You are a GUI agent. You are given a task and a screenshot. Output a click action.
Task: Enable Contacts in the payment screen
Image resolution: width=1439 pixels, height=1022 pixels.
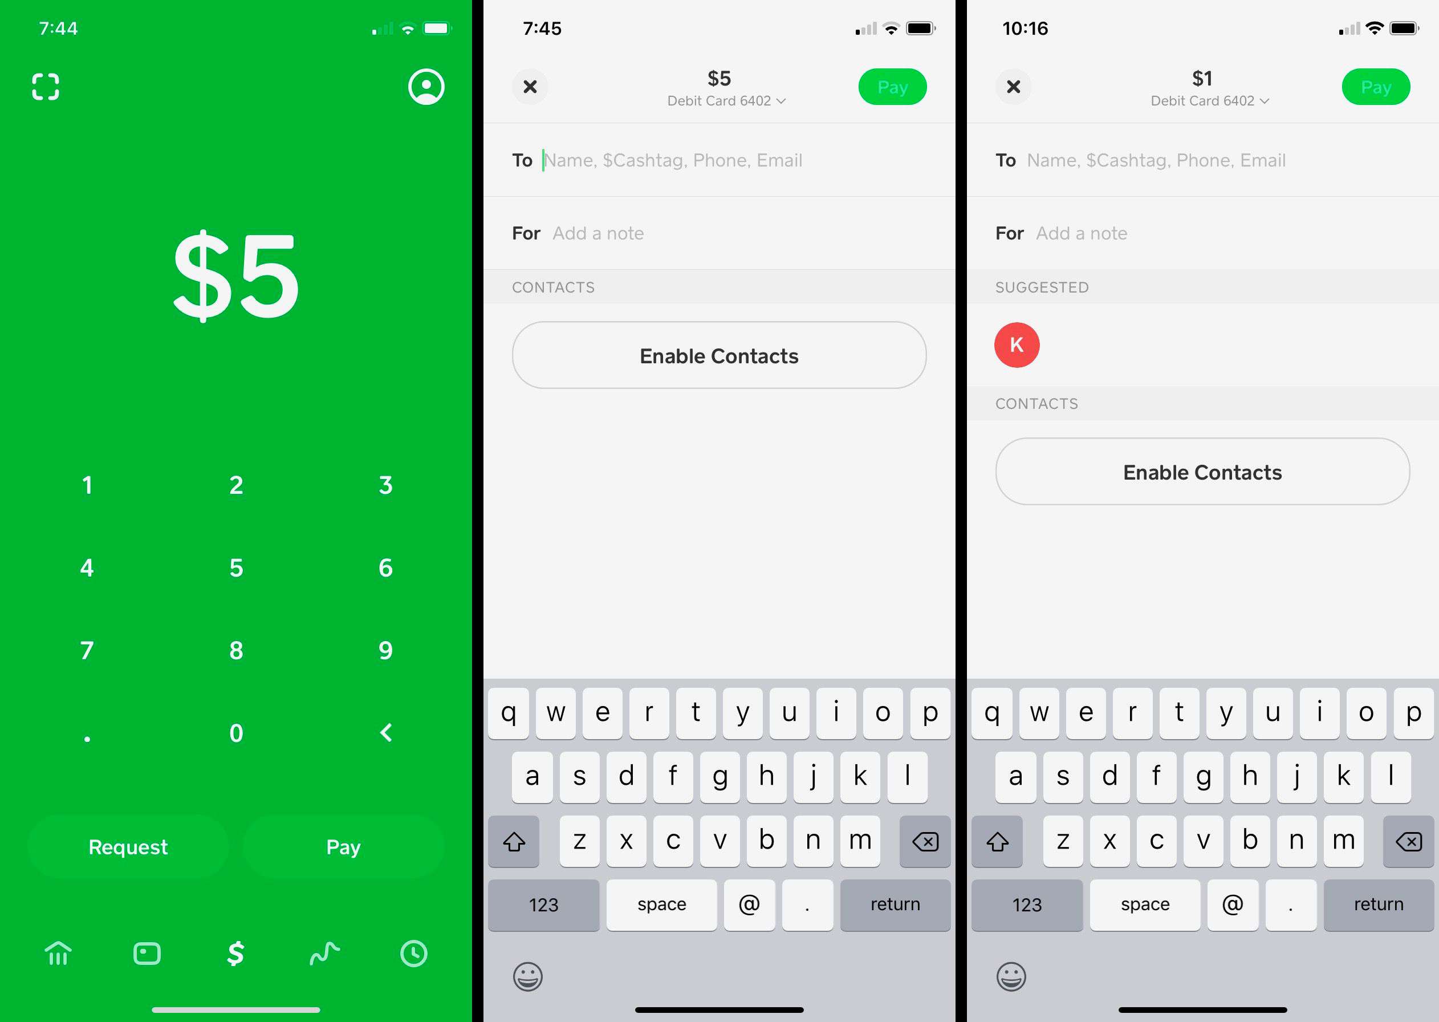[719, 355]
